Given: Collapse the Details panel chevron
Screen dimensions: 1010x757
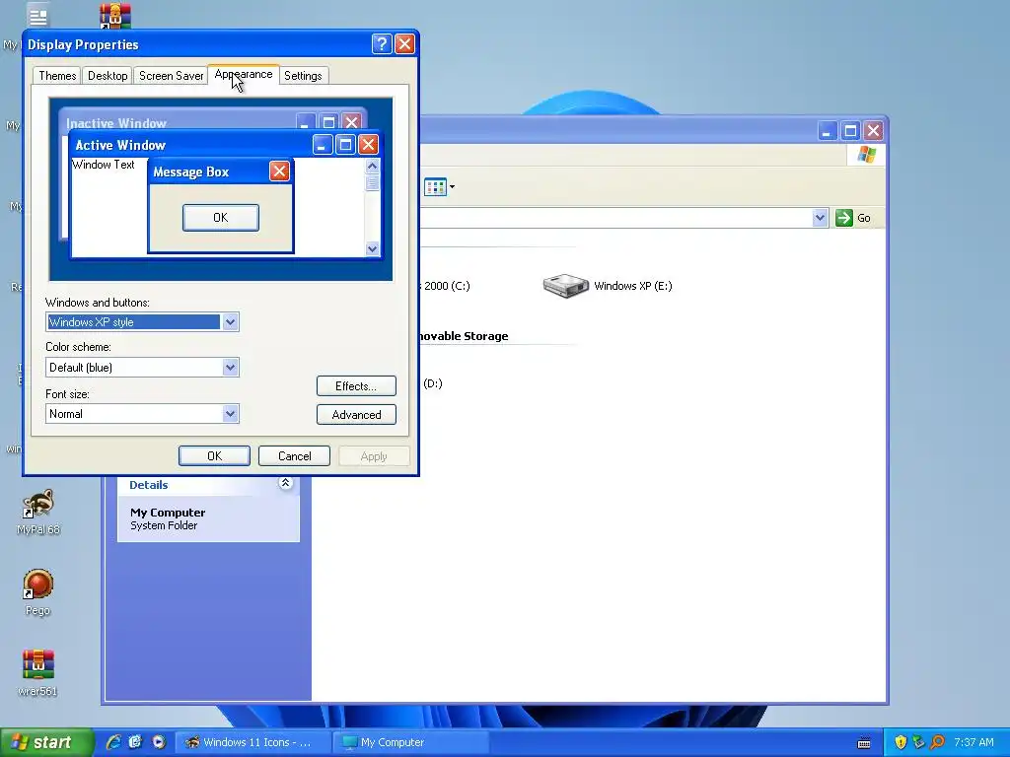Looking at the screenshot, I should click(x=285, y=483).
